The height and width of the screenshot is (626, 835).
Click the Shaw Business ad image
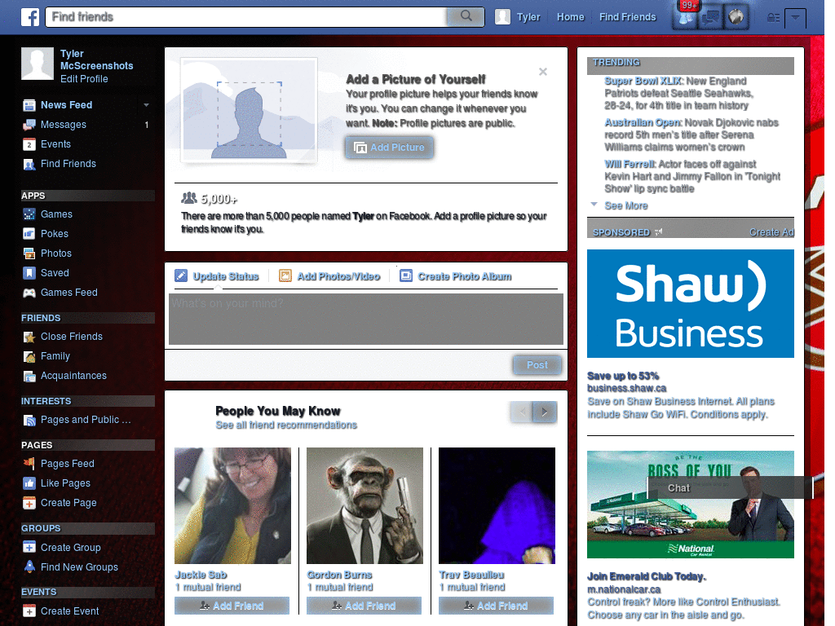690,303
